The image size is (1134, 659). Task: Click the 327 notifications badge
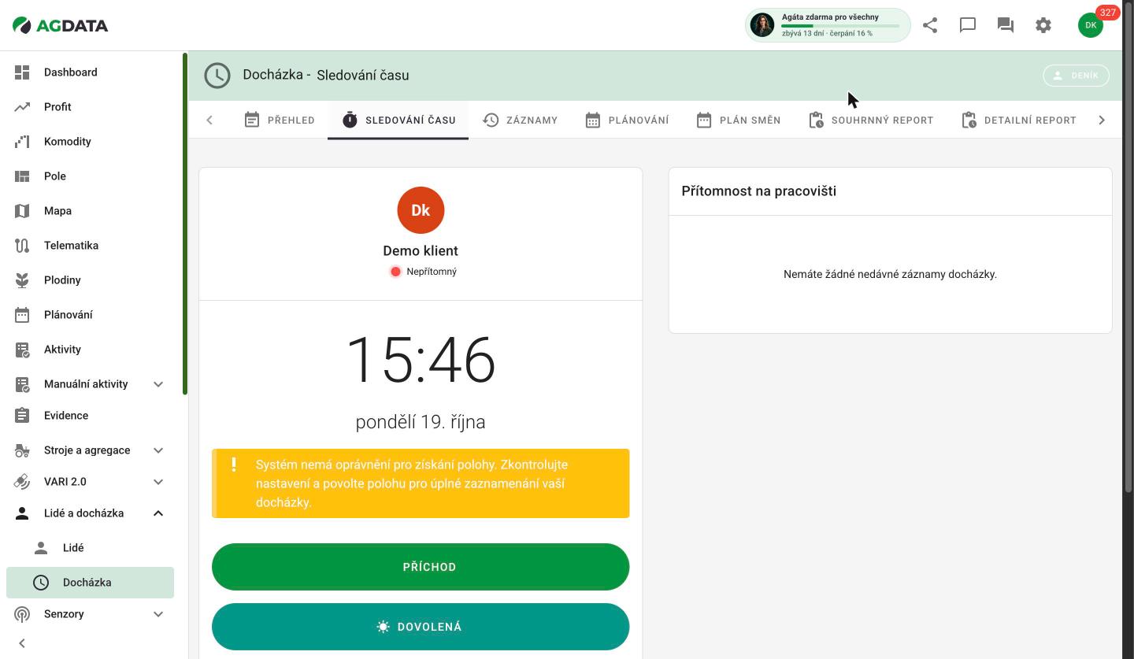(1107, 13)
